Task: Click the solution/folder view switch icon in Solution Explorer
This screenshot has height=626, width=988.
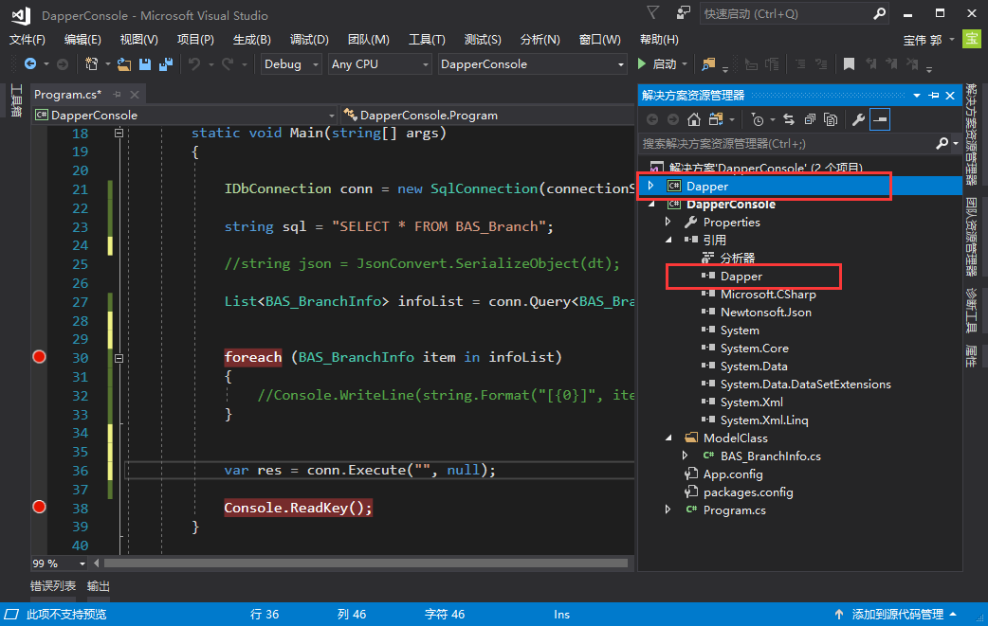Action: (716, 119)
